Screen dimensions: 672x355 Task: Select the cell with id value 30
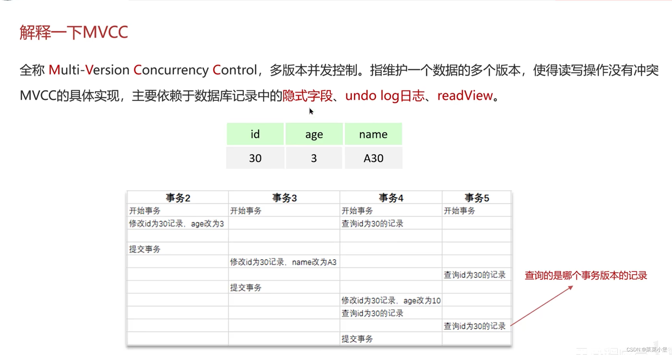click(x=255, y=158)
